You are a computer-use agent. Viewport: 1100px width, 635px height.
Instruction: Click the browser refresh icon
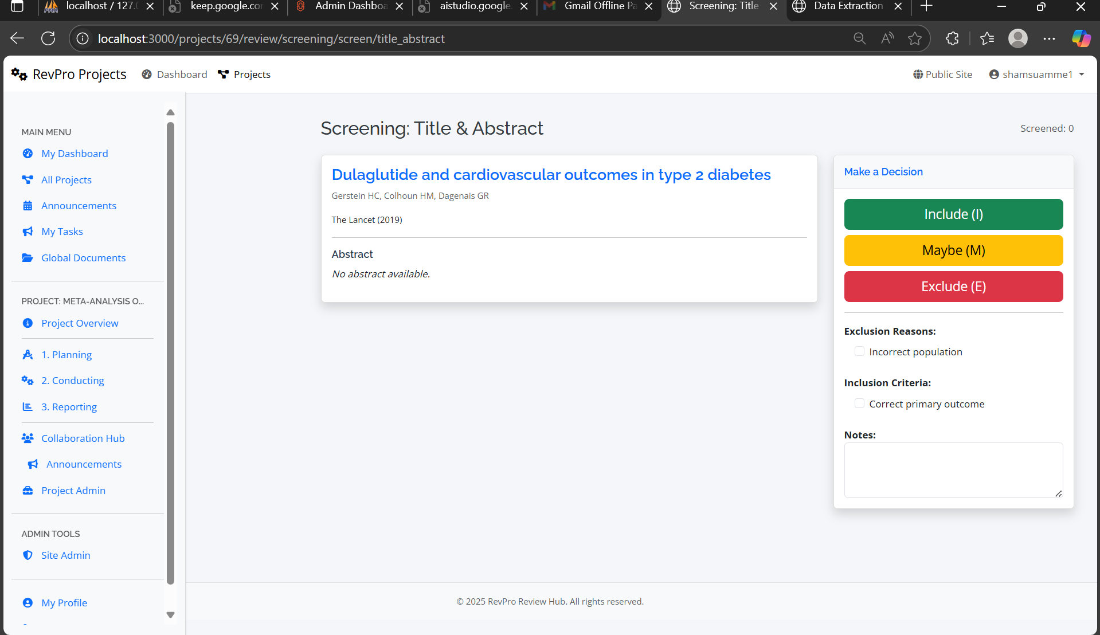click(x=48, y=38)
